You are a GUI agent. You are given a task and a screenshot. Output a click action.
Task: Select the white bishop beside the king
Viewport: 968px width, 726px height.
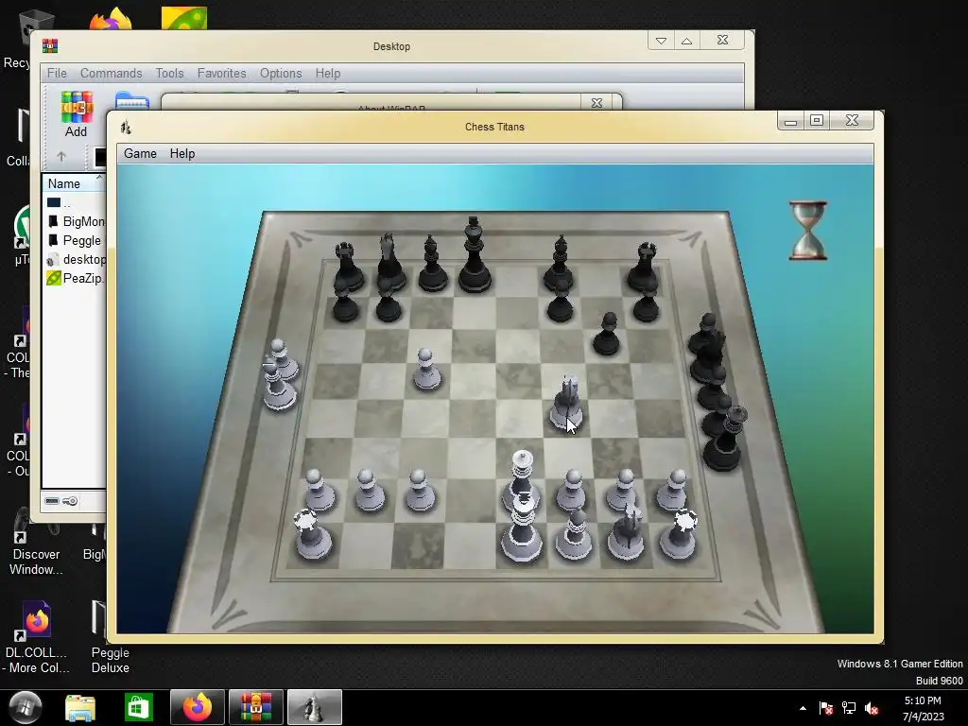click(x=574, y=535)
